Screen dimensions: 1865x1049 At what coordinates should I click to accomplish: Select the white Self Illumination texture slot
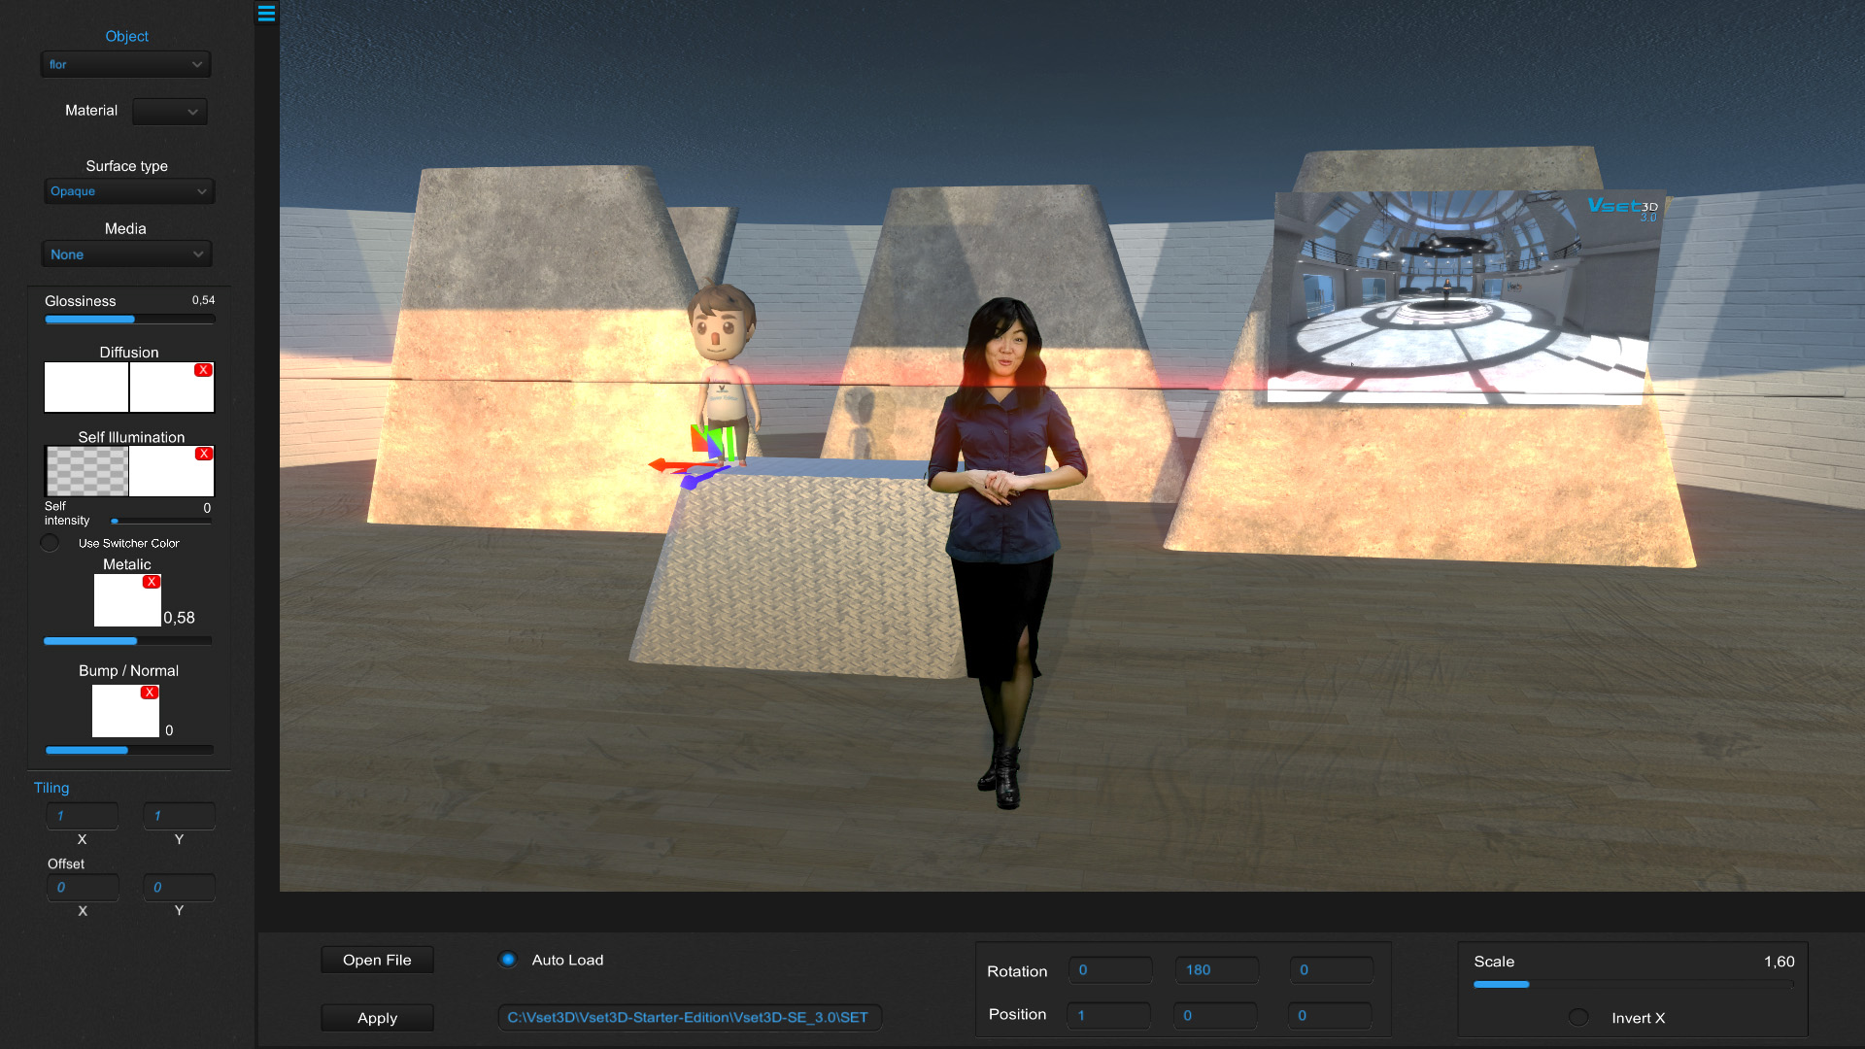[x=172, y=471]
